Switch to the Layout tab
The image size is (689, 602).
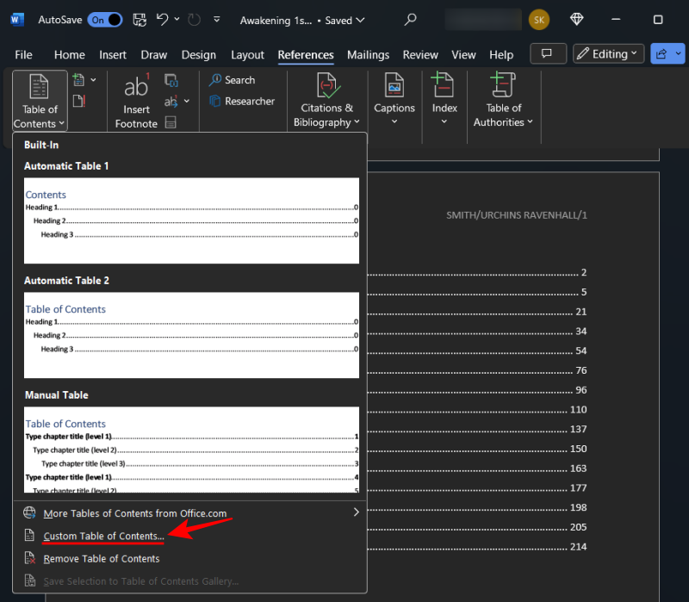(247, 54)
